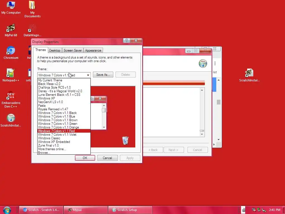Click the first raccoon tray icon
Image resolution: width=285 pixels, height=214 pixels.
pyautogui.click(x=254, y=210)
